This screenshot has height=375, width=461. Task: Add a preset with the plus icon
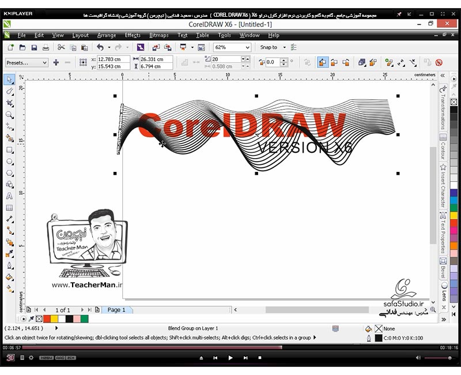click(56, 62)
